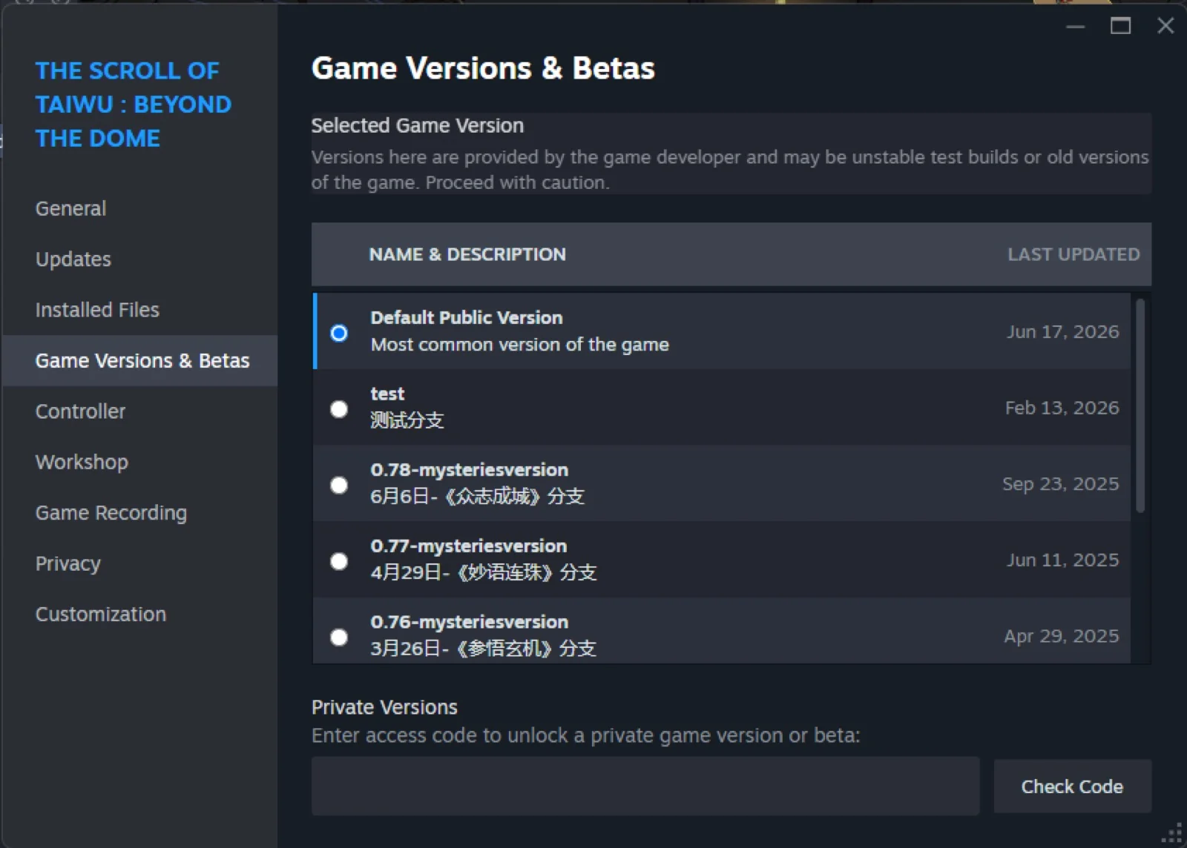1187x848 pixels.
Task: Click the '测试分支' description text
Action: pos(407,420)
